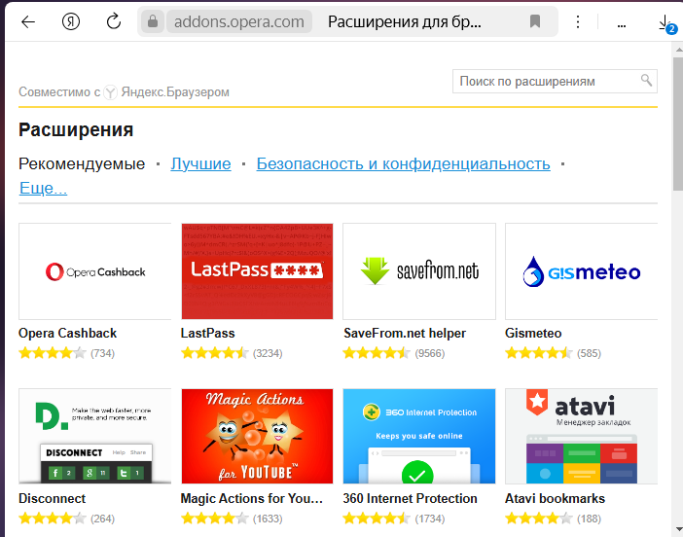Click the Magic Actions for You... title
This screenshot has width=683, height=537.
coord(252,498)
